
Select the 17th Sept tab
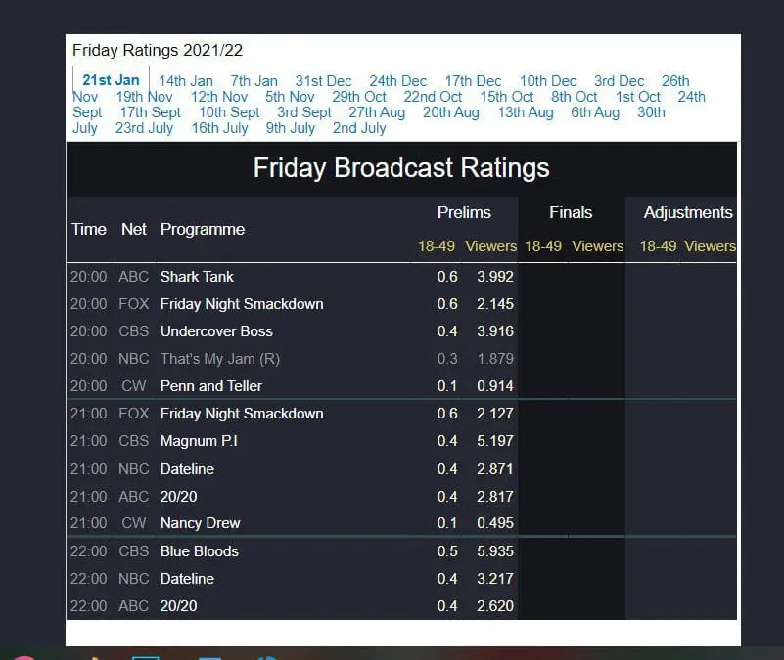[x=150, y=112]
